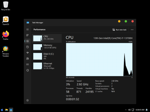Select the Ethernet performance entry
This screenshot has height=112, width=150.
click(47, 66)
